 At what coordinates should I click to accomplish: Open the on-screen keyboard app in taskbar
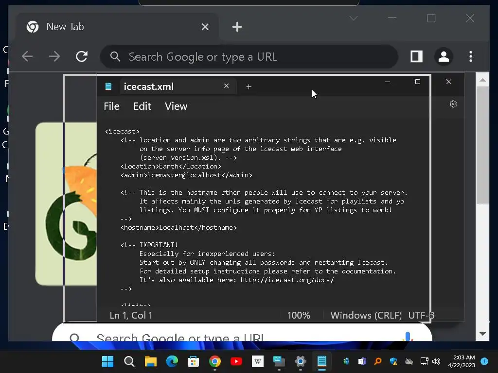click(x=279, y=361)
